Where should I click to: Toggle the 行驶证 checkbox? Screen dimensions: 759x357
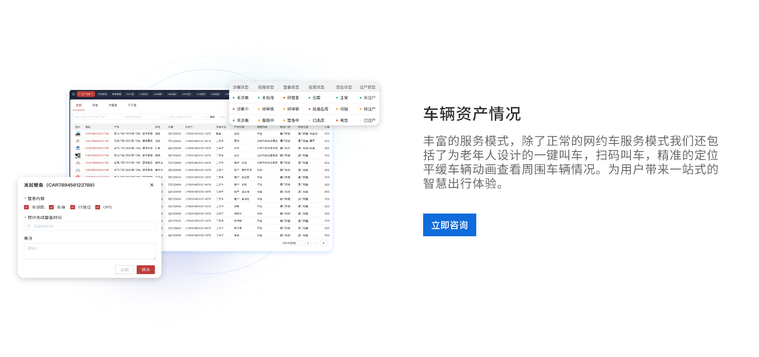tap(73, 207)
